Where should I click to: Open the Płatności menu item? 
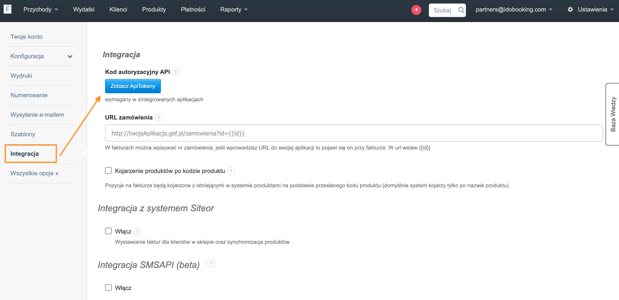193,9
